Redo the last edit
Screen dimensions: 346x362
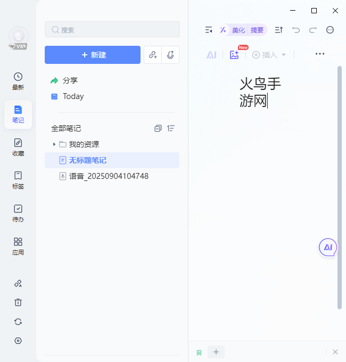[313, 30]
